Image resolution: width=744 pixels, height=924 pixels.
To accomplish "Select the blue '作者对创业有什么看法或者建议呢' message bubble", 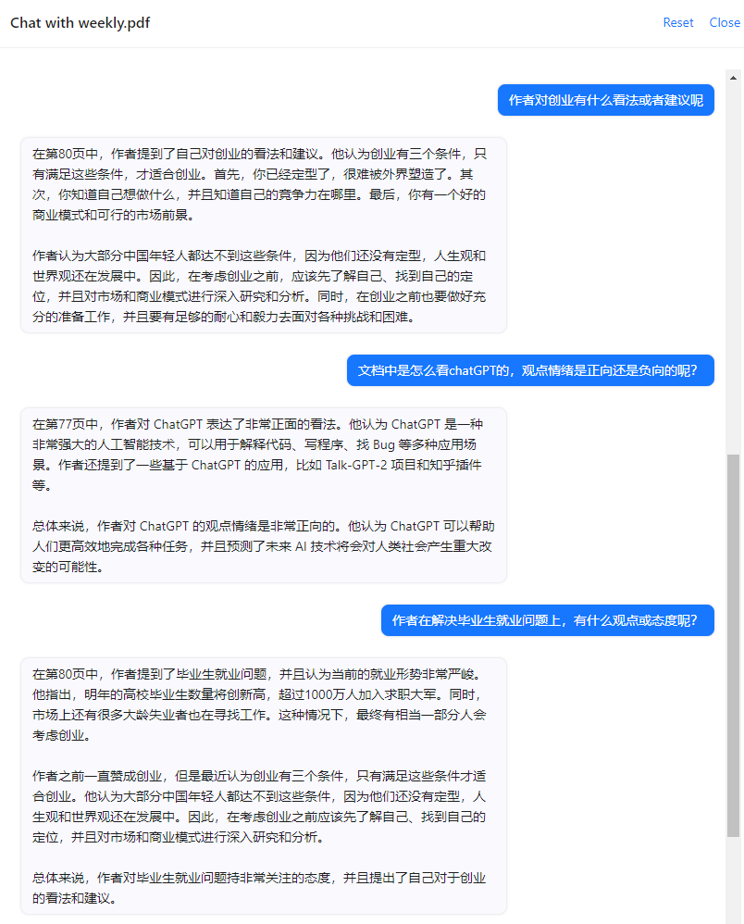I will pyautogui.click(x=605, y=100).
